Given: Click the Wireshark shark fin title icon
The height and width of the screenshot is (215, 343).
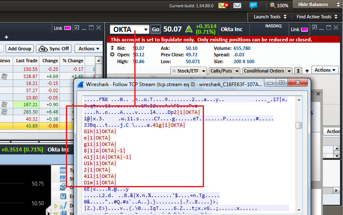Looking at the screenshot, I should click(81, 84).
